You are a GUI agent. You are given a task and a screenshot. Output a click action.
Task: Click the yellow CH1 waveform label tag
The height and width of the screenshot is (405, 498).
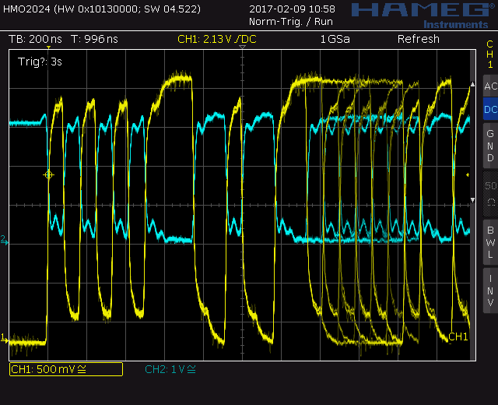coord(458,336)
